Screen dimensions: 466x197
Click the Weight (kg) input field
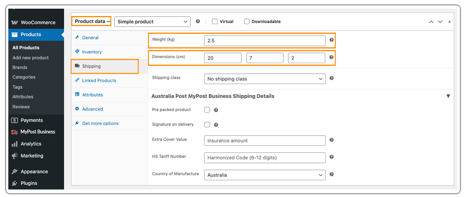tap(265, 41)
